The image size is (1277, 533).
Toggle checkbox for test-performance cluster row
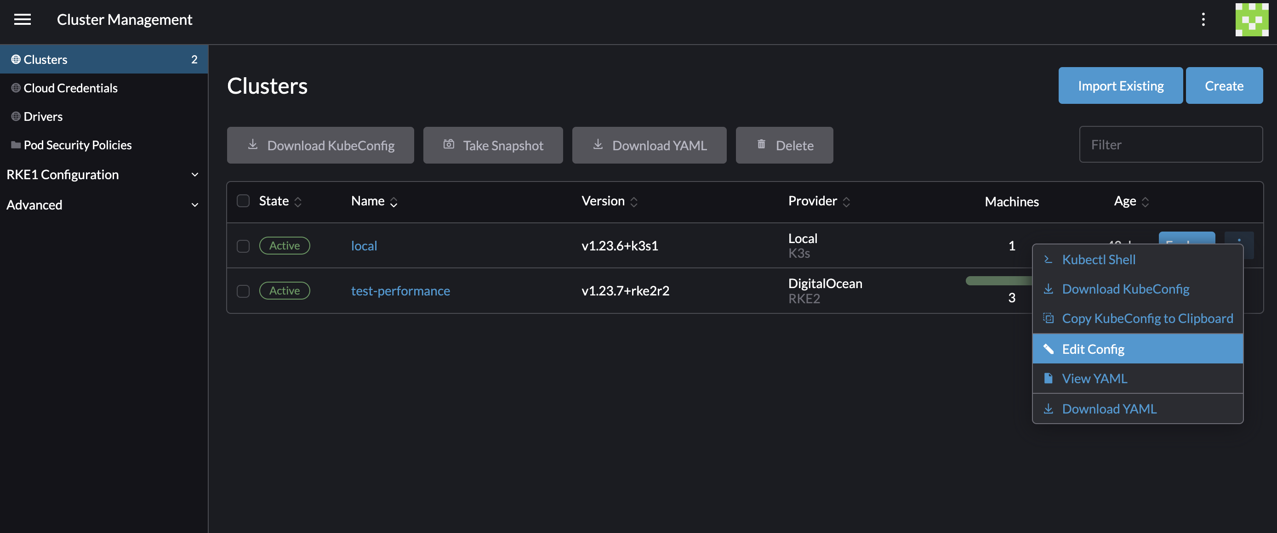pyautogui.click(x=243, y=289)
